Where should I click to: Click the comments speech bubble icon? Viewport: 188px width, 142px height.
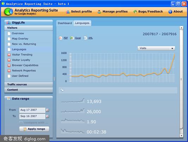click(62, 90)
